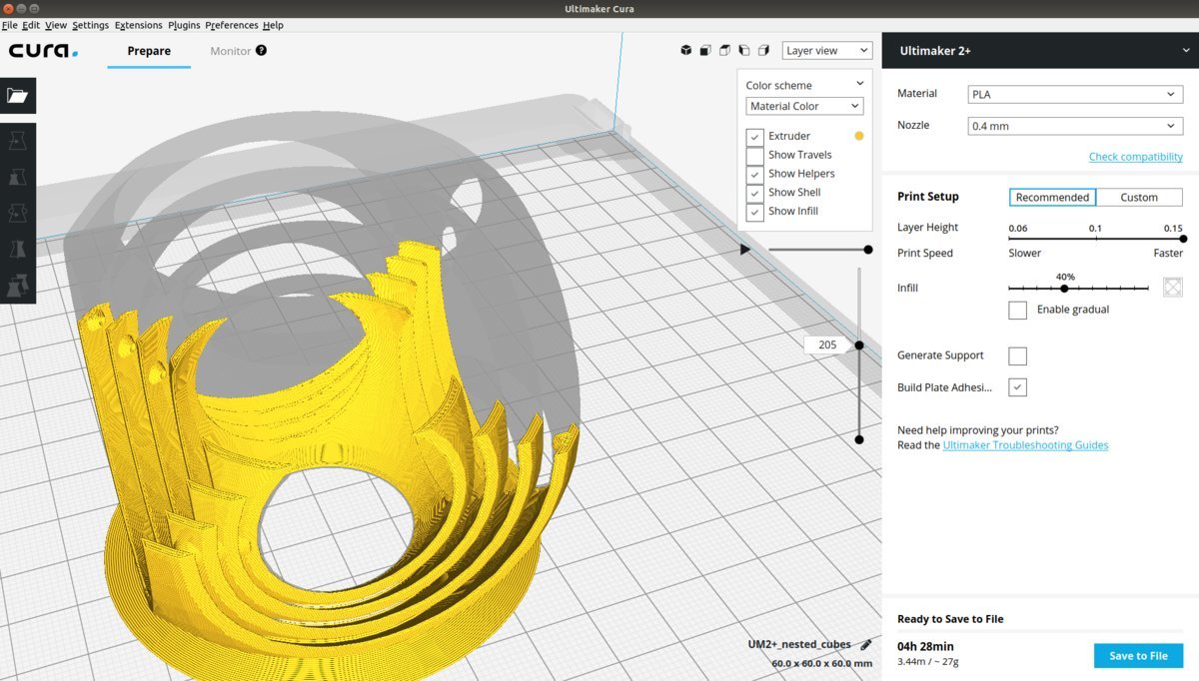Switch camera to left view cube icon

pyautogui.click(x=744, y=50)
